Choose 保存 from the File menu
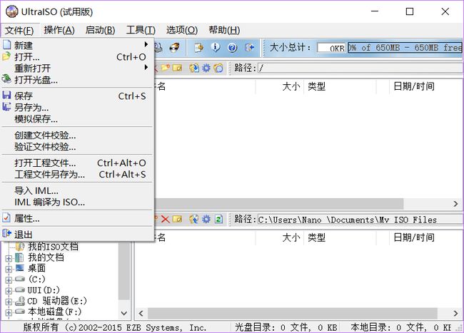464x333 pixels. (x=77, y=96)
